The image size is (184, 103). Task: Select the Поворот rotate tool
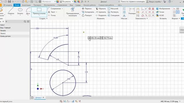pyautogui.click(x=87, y=15)
